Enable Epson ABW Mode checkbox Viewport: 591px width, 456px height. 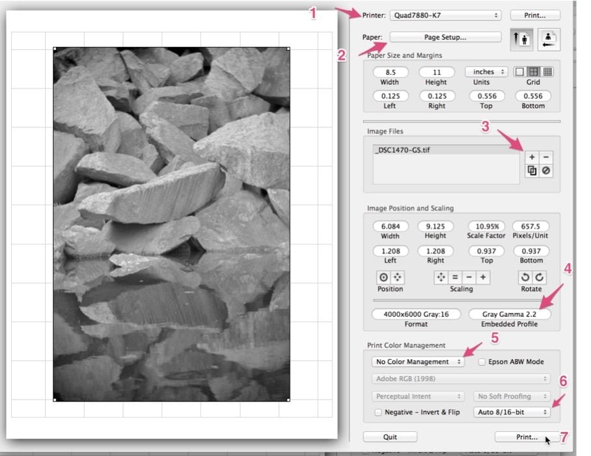pos(482,362)
